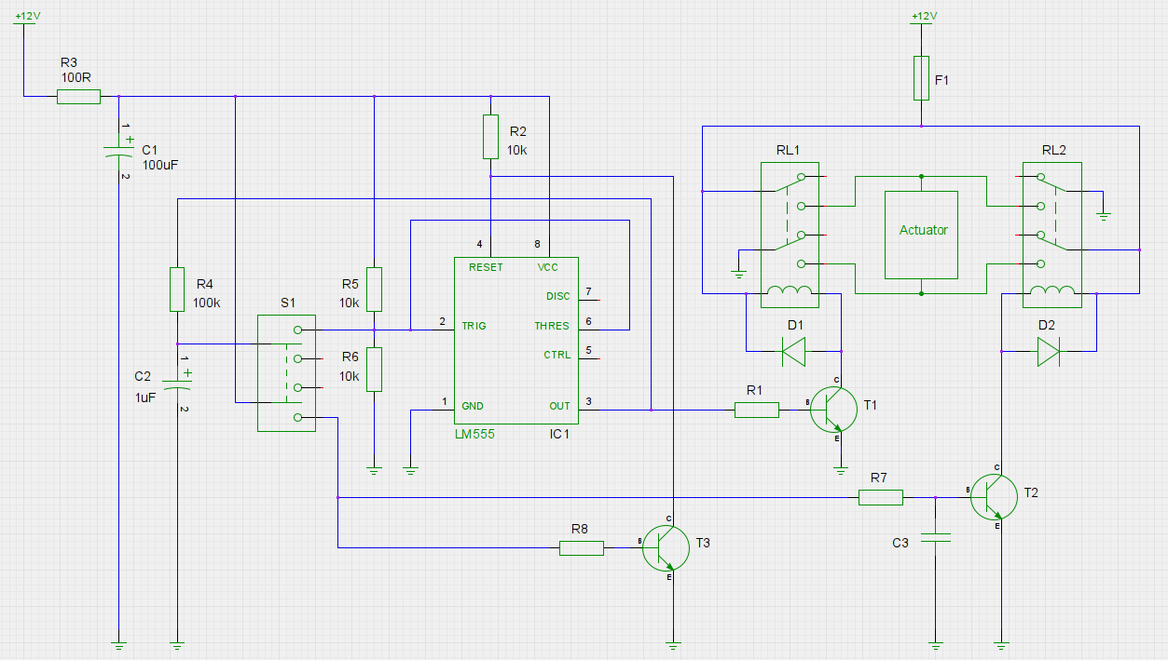Click the RL2 designator label
The height and width of the screenshot is (660, 1168).
[1054, 150]
